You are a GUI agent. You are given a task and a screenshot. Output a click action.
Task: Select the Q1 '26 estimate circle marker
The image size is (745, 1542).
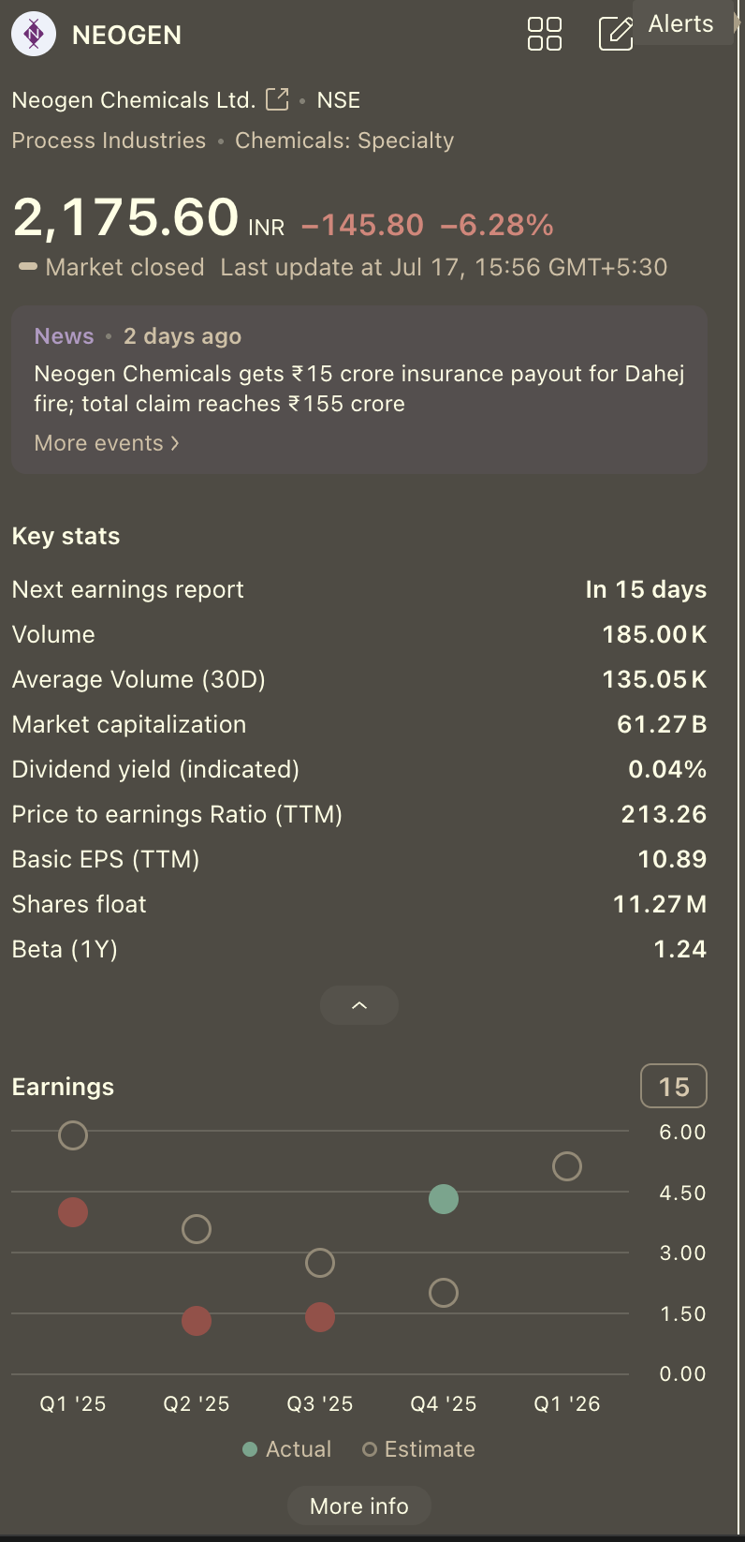(567, 1166)
